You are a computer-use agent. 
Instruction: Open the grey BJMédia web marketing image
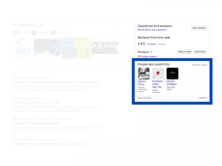(105, 48)
